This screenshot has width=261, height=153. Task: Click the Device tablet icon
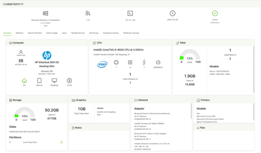39,80
